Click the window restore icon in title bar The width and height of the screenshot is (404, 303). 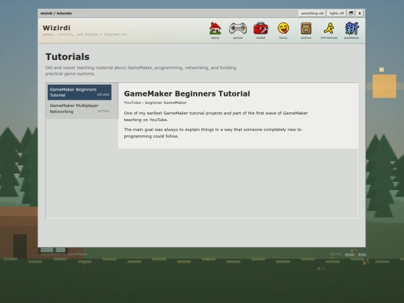coord(351,13)
